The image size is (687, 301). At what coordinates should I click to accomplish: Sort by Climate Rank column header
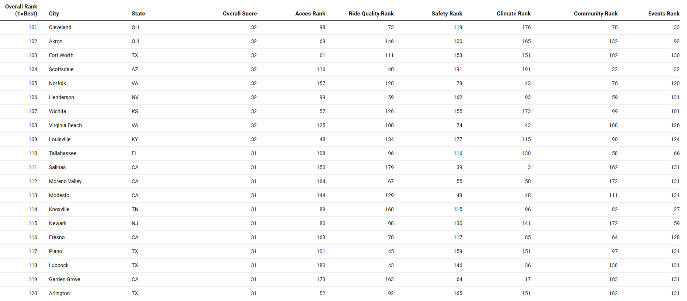coord(513,14)
